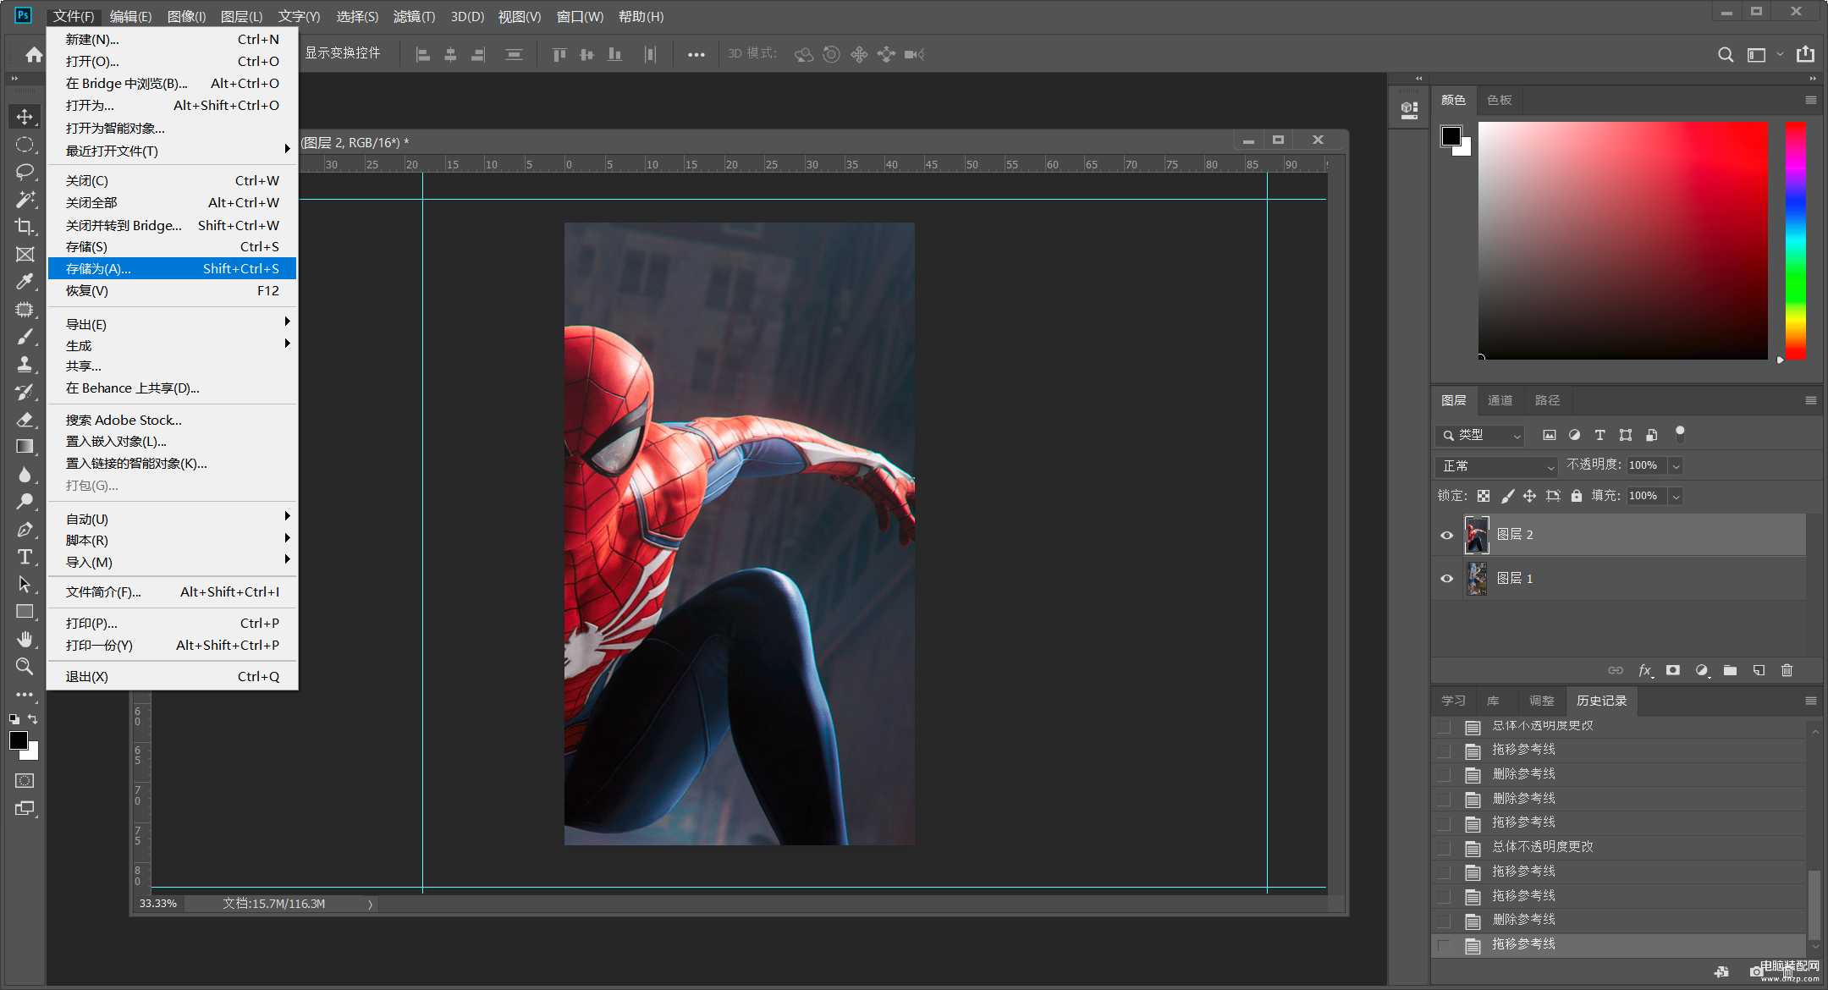Image resolution: width=1828 pixels, height=990 pixels.
Task: Toggle lock transparent pixels
Action: (x=1484, y=496)
